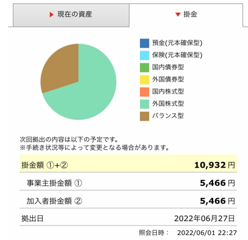Click the red down arrow beside 掛金
Viewport: 248px width, 240px height.
178,15
